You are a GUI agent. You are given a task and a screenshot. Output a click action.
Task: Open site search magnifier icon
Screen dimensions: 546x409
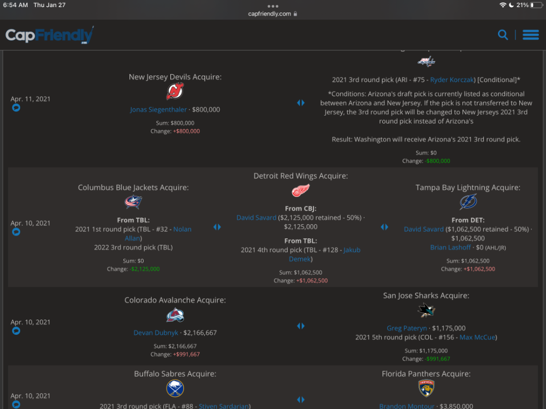point(502,35)
